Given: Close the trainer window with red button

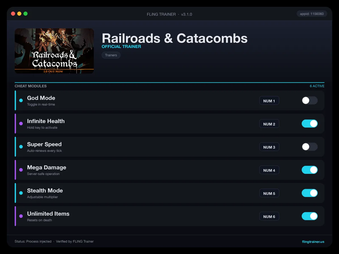Looking at the screenshot, I should (x=13, y=14).
